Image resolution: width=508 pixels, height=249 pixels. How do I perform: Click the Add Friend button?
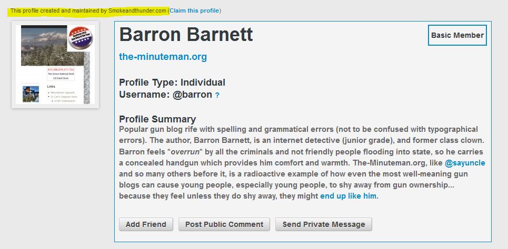point(146,224)
